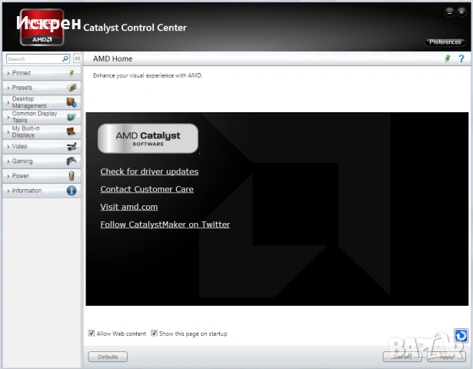473x369 pixels.
Task: Open the Visit amd.com link
Action: click(128, 207)
